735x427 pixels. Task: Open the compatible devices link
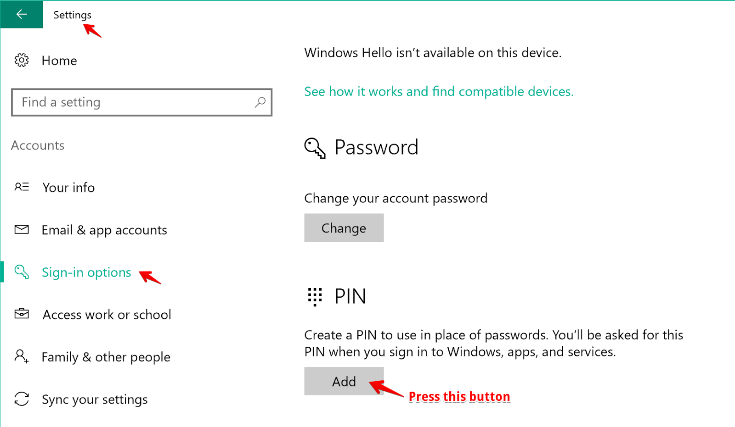[438, 92]
